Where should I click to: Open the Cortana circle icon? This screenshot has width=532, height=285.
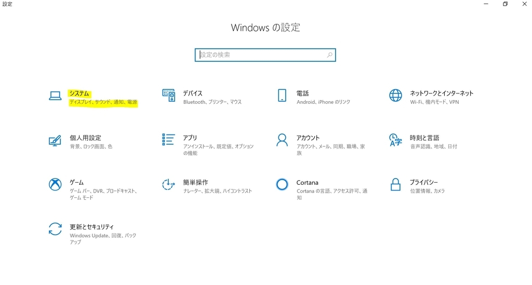click(x=282, y=184)
